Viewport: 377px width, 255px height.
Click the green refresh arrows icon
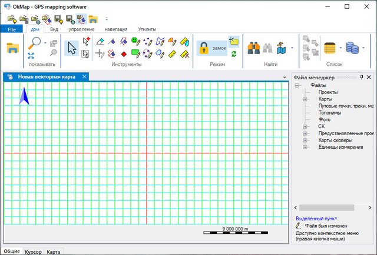click(x=234, y=54)
